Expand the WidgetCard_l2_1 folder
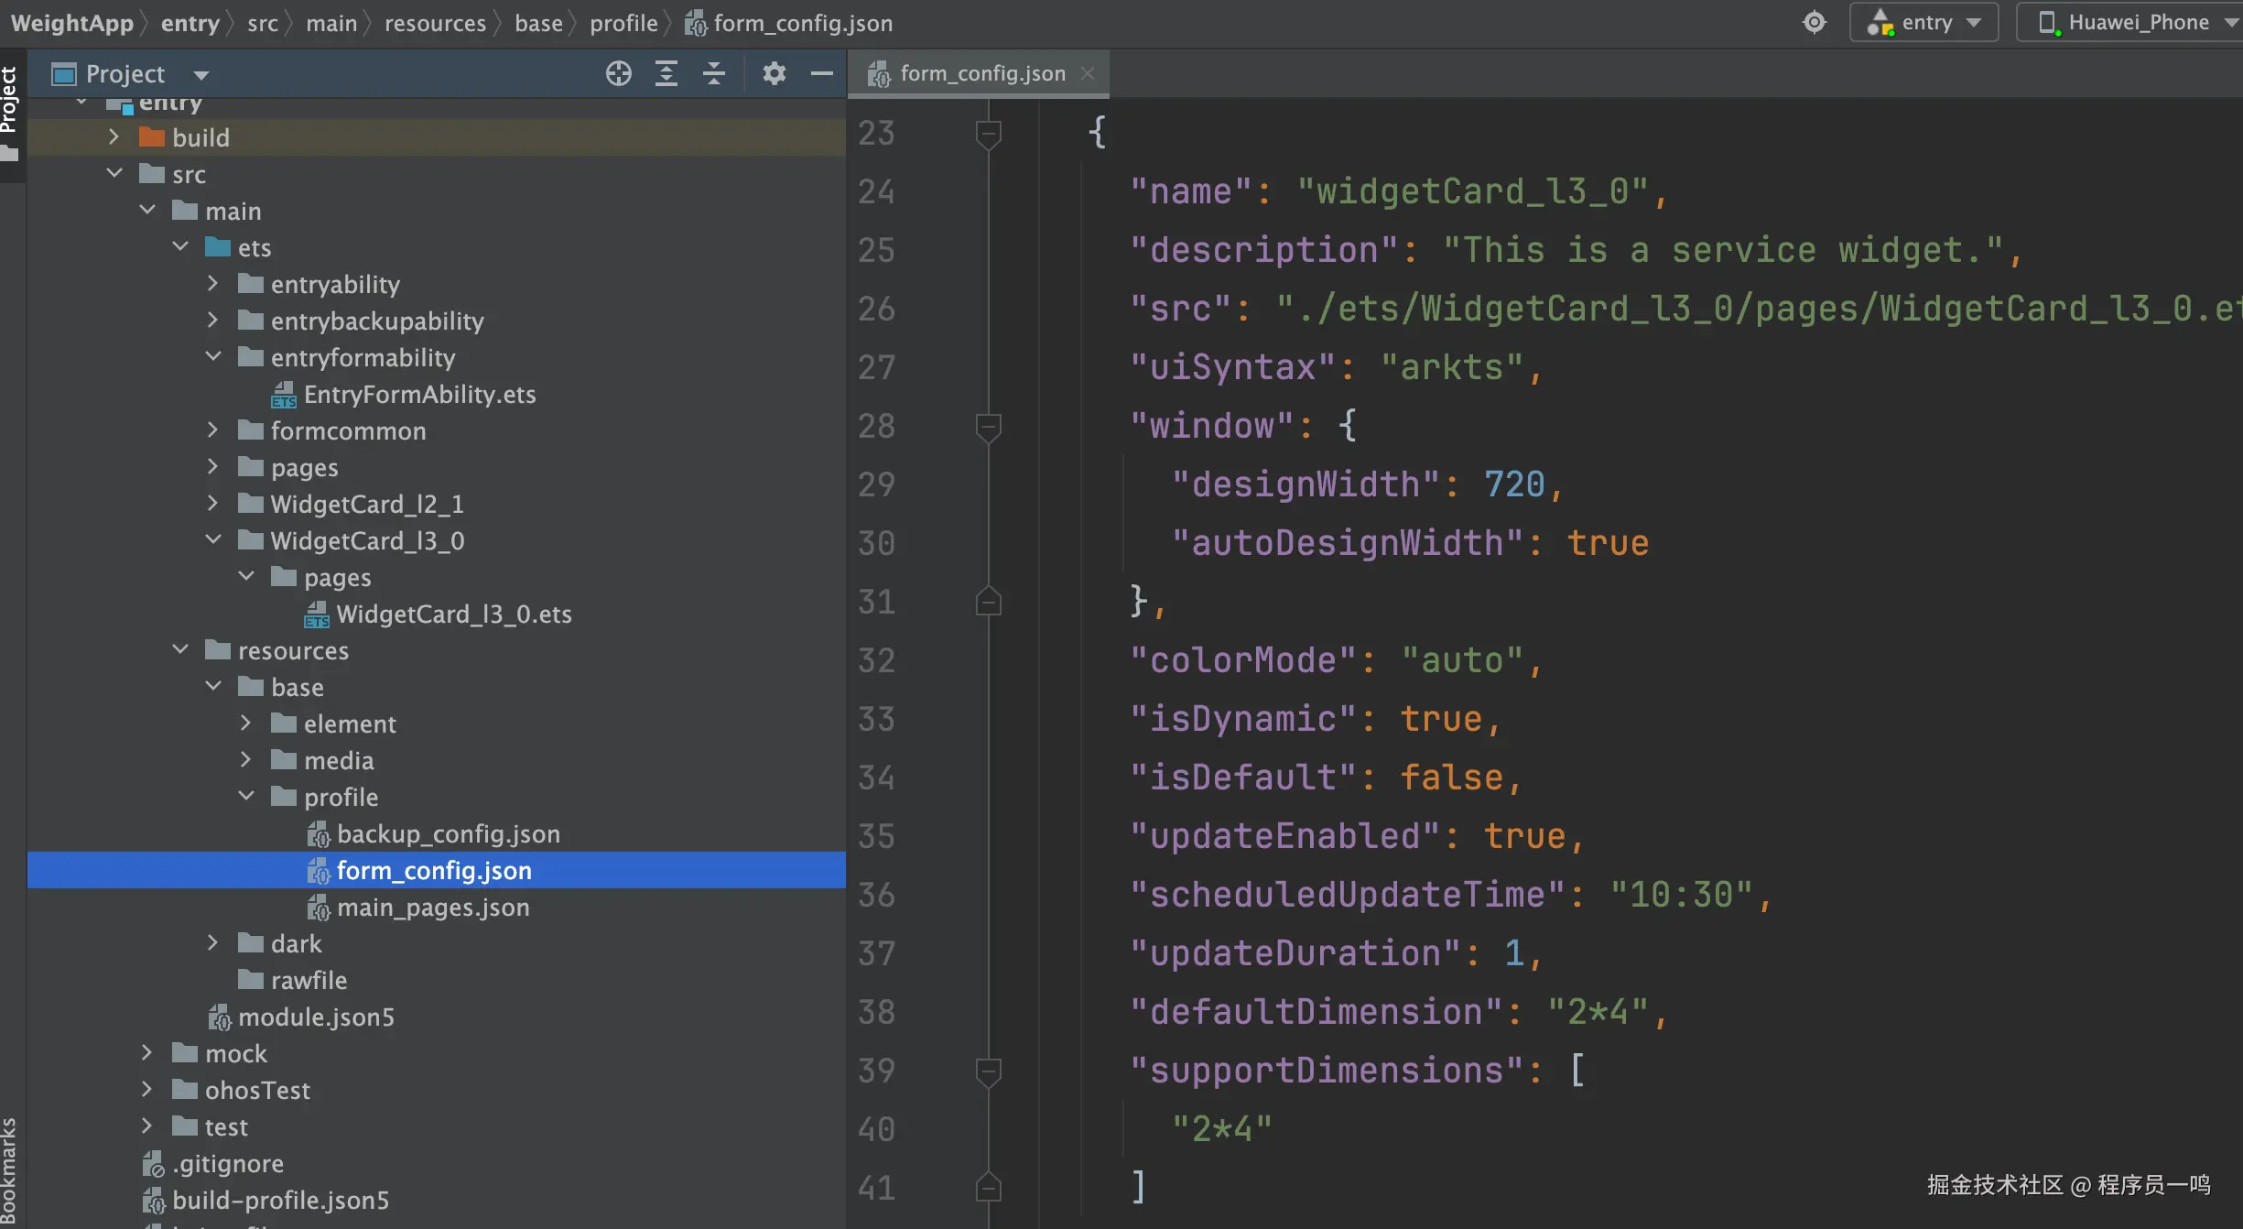This screenshot has width=2243, height=1229. (x=212, y=504)
